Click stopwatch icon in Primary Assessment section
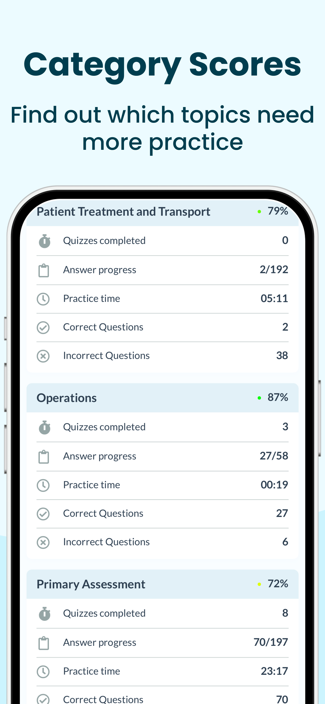This screenshot has width=325, height=704. tap(45, 614)
